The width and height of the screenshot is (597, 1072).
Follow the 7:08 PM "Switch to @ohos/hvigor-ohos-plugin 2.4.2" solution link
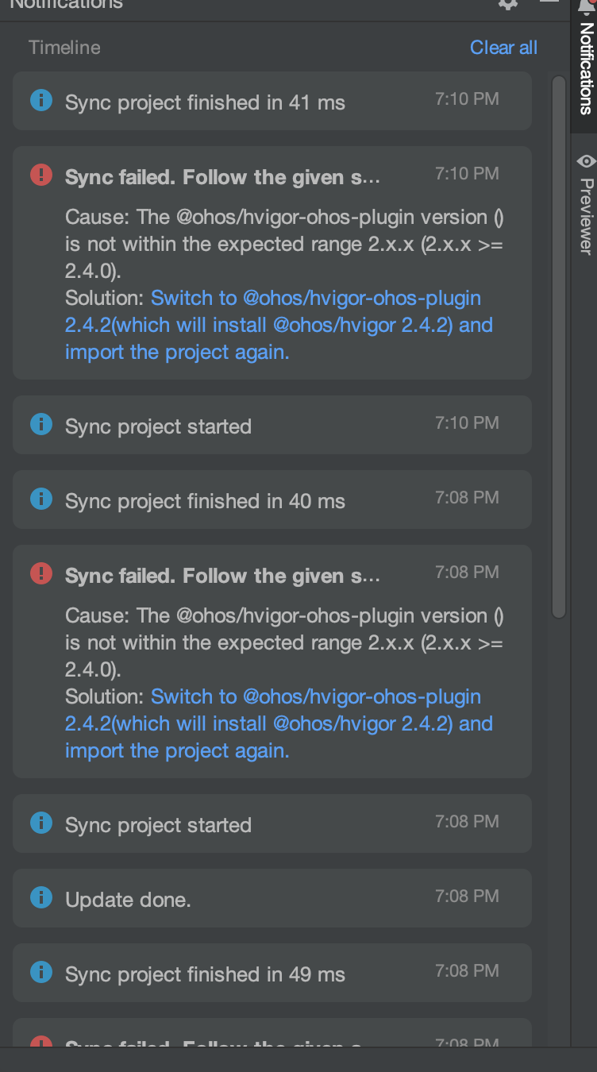click(x=279, y=723)
